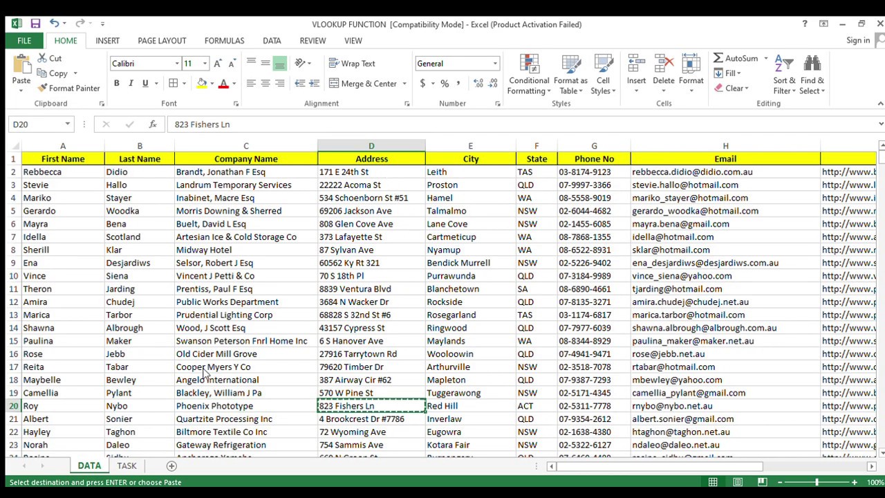
Task: Open the FORMULAS ribbon tab
Action: tap(224, 41)
